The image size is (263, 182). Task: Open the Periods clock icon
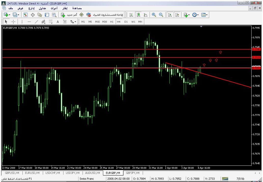(x=194, y=15)
